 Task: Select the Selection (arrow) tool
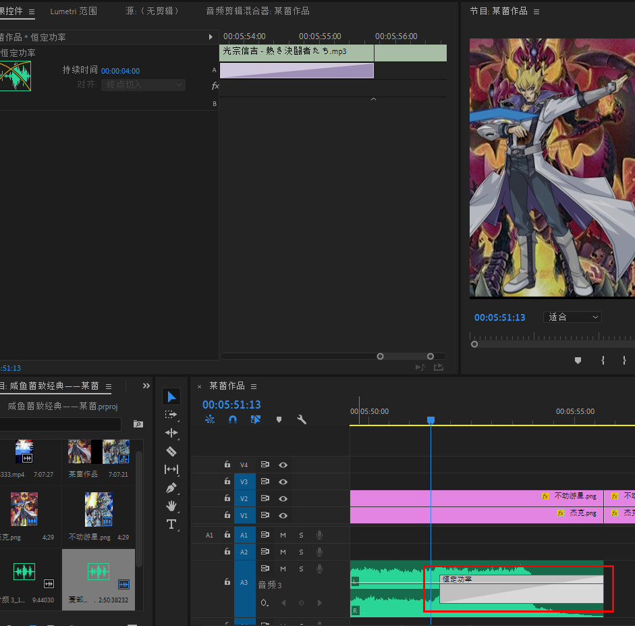tap(171, 396)
